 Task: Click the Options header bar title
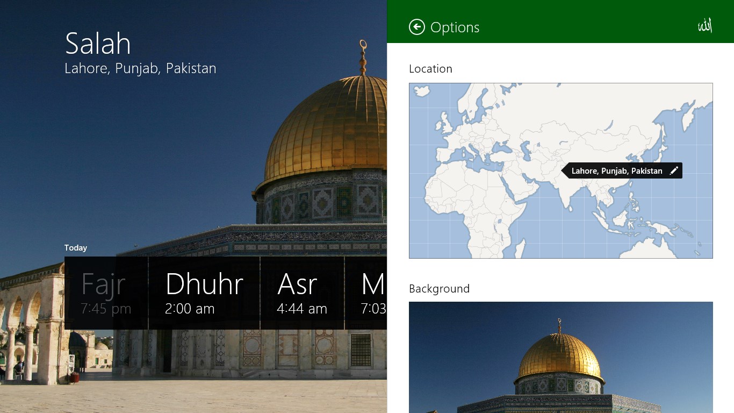[454, 27]
